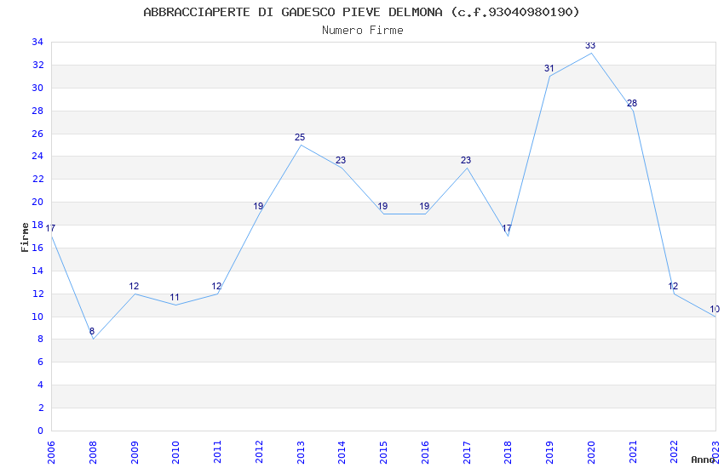Click the subtitle Numero Firme
Screen dimensions: 724x468
[363, 30]
